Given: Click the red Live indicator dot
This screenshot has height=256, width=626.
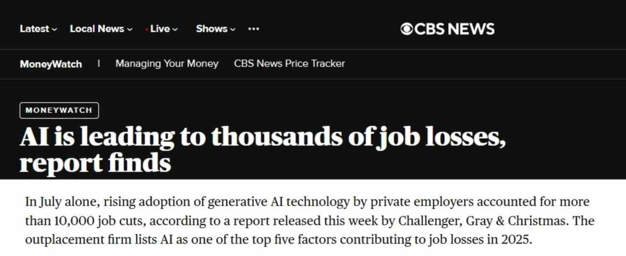Looking at the screenshot, I should pyautogui.click(x=147, y=30).
